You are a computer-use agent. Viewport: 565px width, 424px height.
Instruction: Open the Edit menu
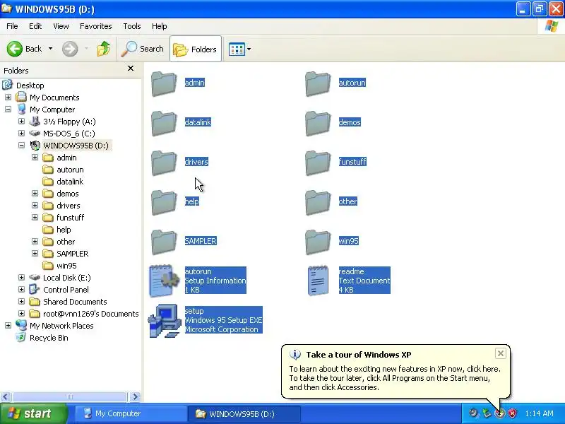tap(35, 26)
